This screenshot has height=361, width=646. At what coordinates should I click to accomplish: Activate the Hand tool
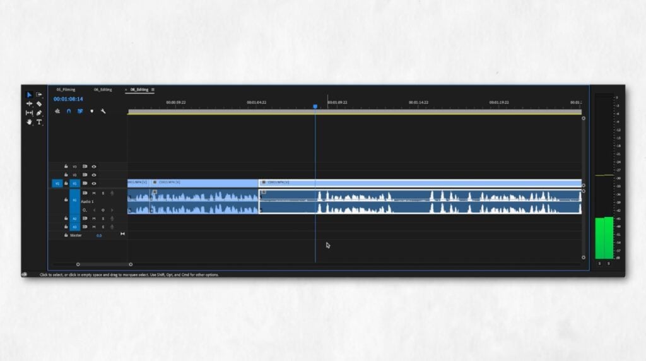[29, 122]
